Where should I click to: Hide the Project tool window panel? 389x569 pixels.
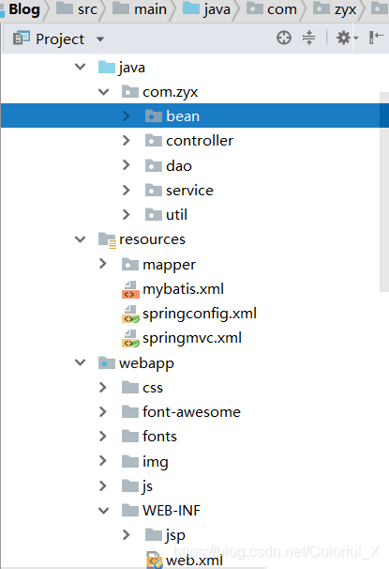(376, 38)
